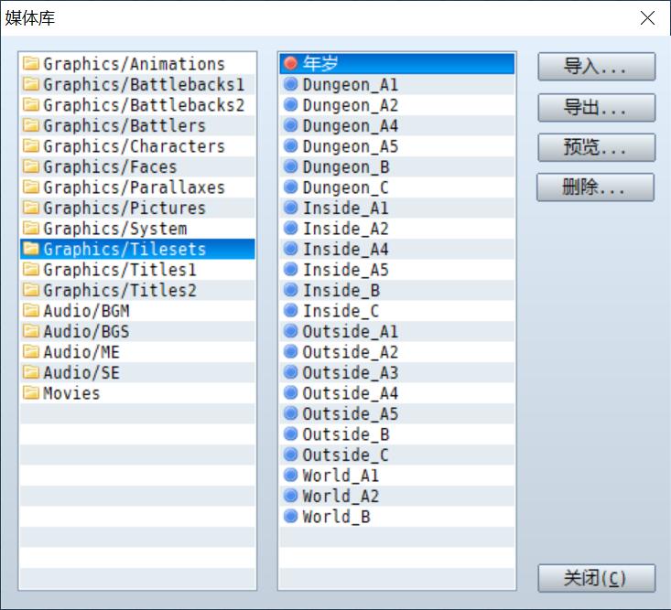
Task: Click the folder icon beside Graphics/Battlebacks1
Action: 31,84
